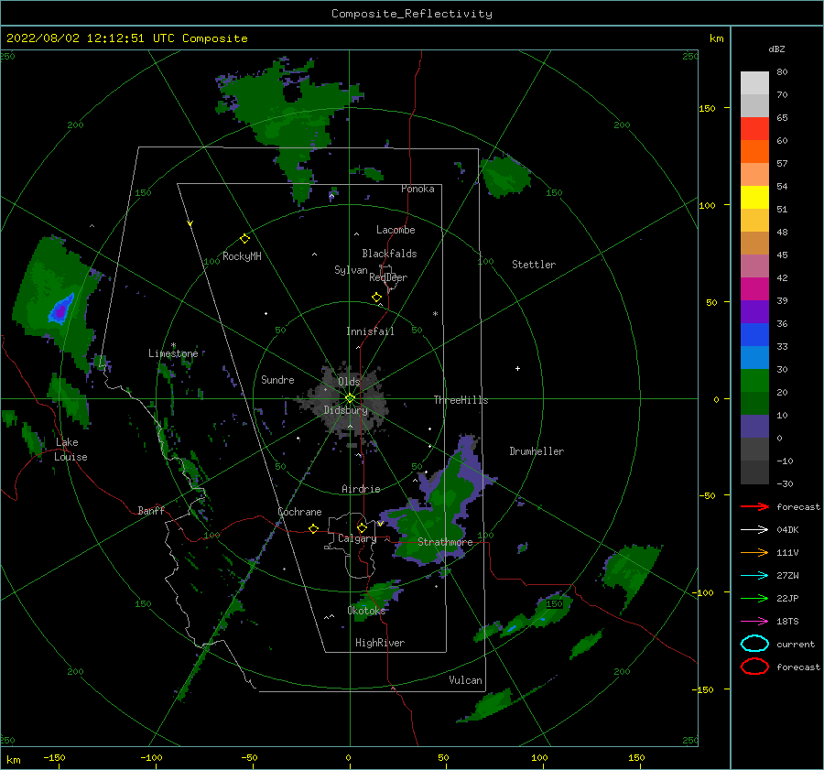Click the 18TS legend label
The width and height of the screenshot is (824, 770).
[787, 622]
